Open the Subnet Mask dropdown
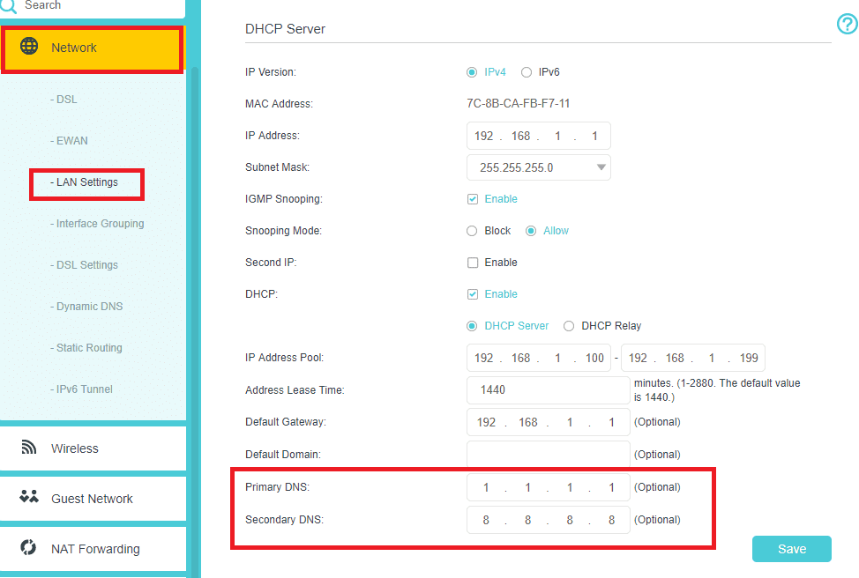The width and height of the screenshot is (859, 578). click(x=539, y=167)
